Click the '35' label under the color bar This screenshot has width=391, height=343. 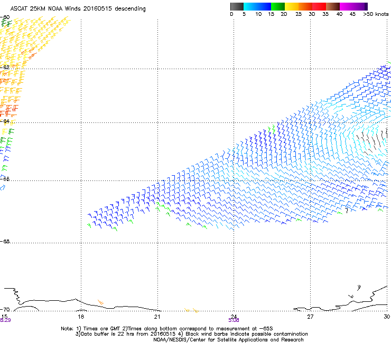point(325,14)
